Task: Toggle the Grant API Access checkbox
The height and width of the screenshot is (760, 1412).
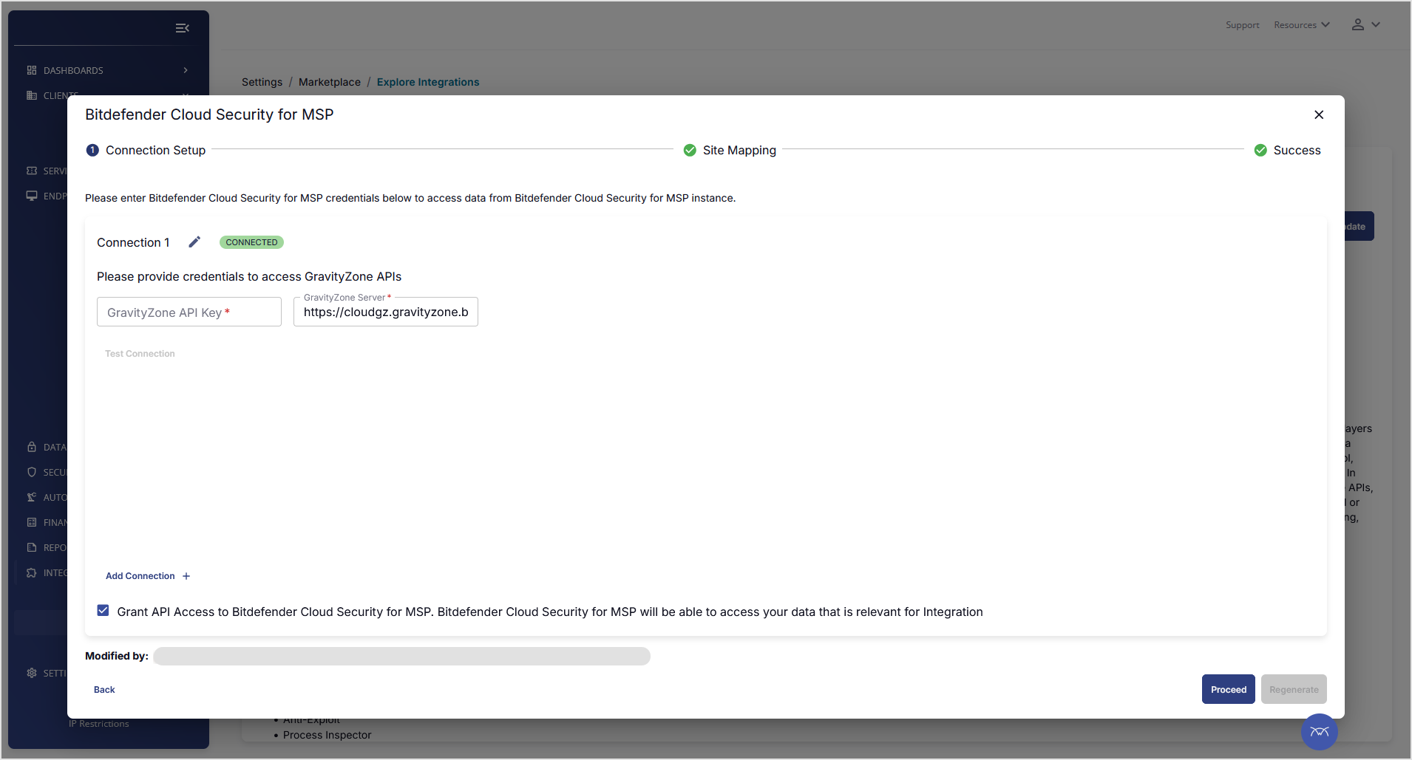Action: point(103,611)
